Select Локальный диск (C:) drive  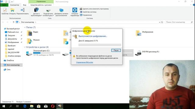tap(43, 53)
